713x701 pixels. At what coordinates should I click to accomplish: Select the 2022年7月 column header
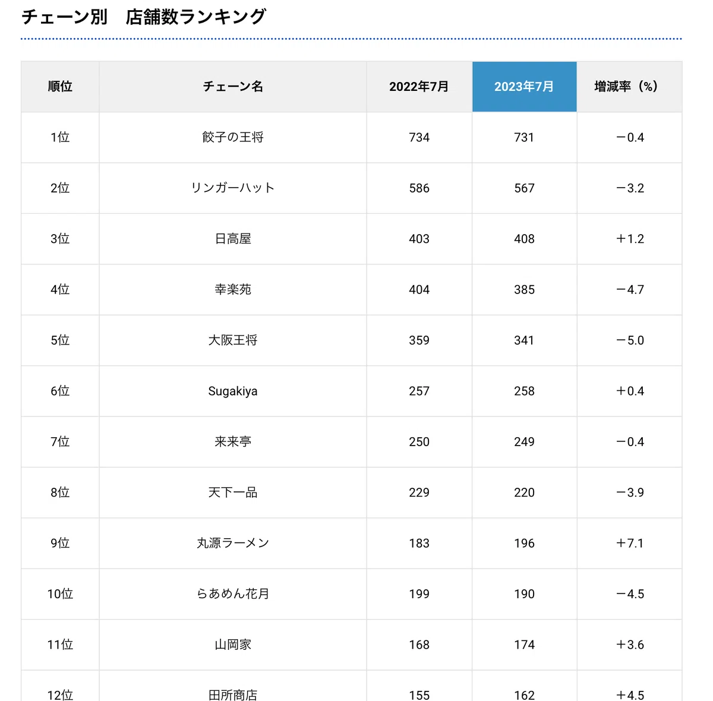coord(419,87)
